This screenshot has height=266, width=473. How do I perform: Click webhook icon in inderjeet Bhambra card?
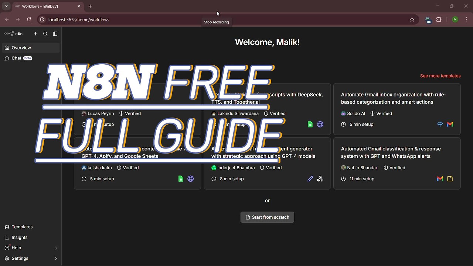click(320, 179)
